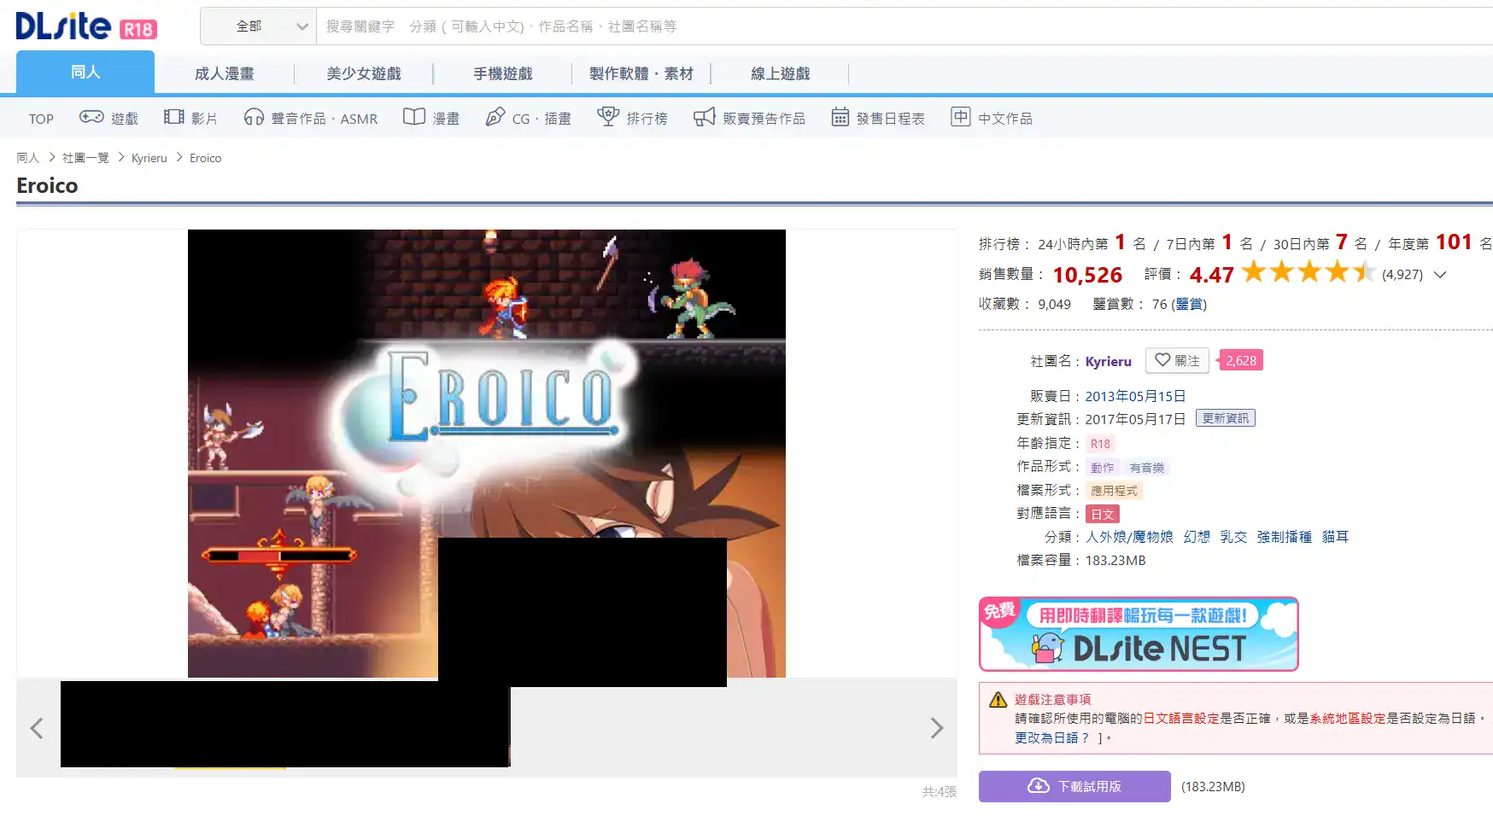Viewport: 1493px width, 839px height.
Task: Open the 貓耳 genre link
Action: (1335, 537)
